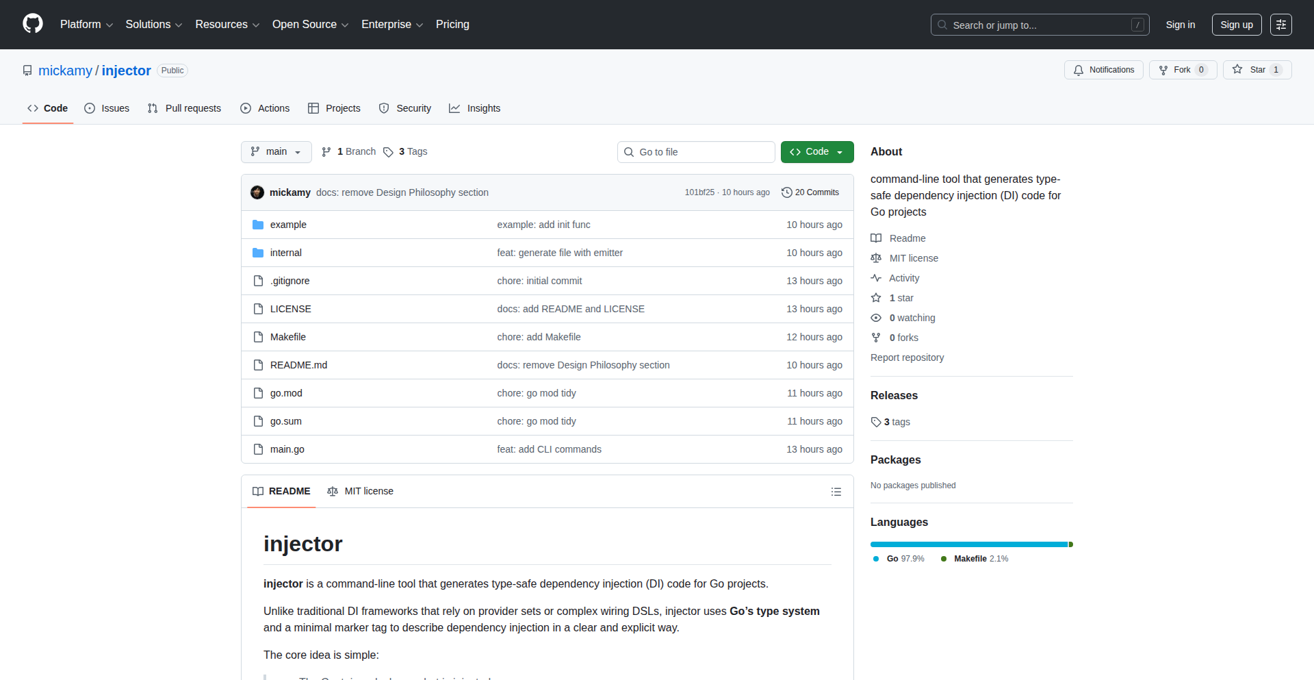This screenshot has height=680, width=1314.
Task: Open the README outline list icon
Action: point(836,492)
